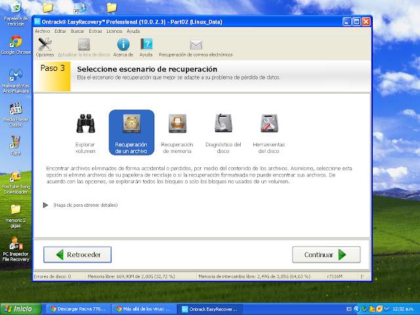Switch to Descargar Recva taskbar button
The height and width of the screenshot is (315, 420).
[x=78, y=309]
